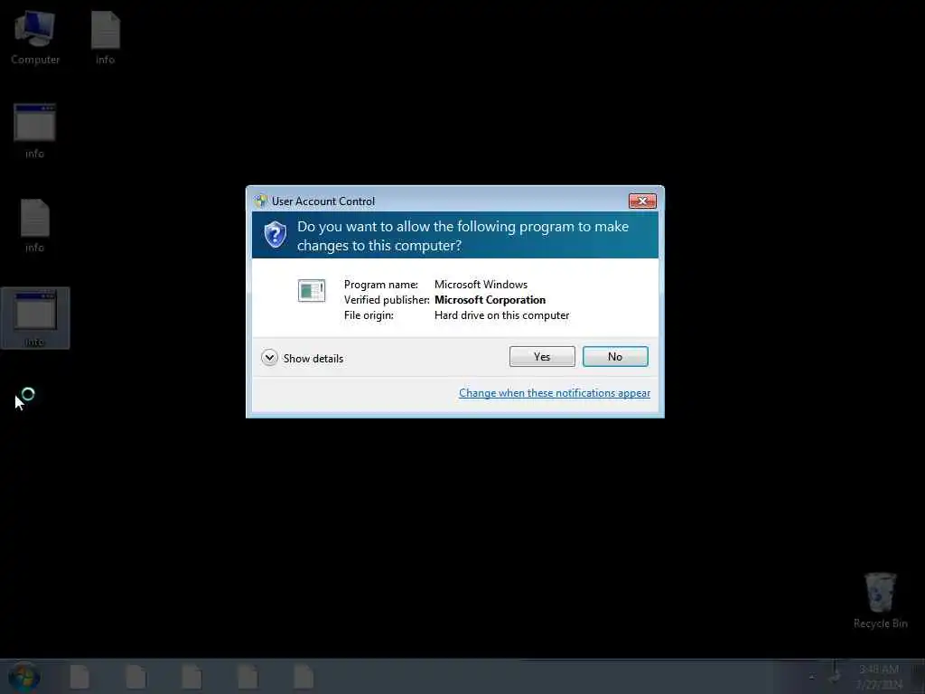Select the Microsoft Corporation publisher text
This screenshot has height=694, width=925.
click(x=490, y=300)
